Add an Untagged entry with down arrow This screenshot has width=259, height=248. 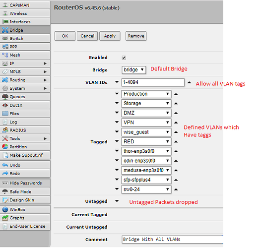[x=117, y=201]
